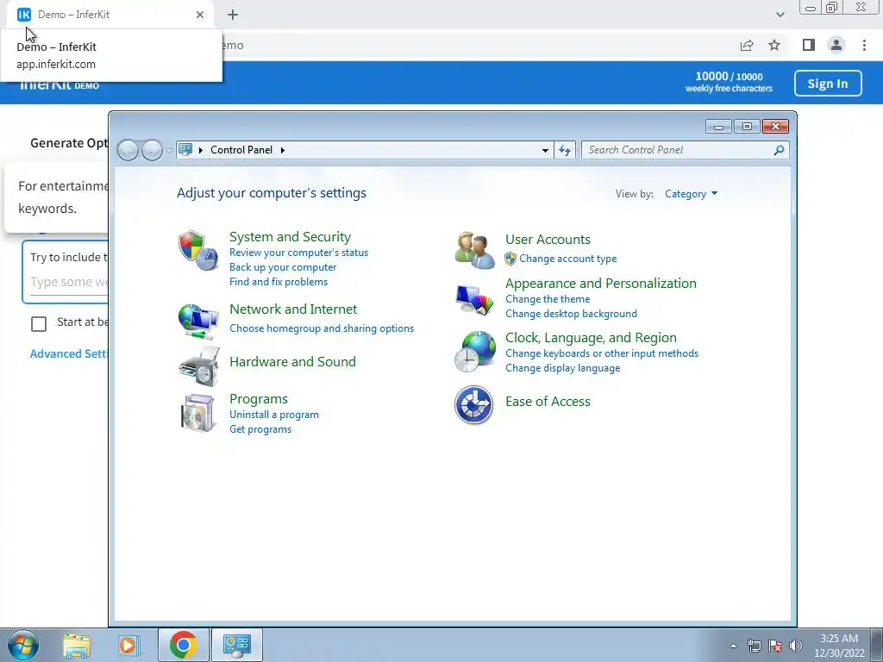Launch Windows Media Player from taskbar
The height and width of the screenshot is (662, 883).
point(128,646)
